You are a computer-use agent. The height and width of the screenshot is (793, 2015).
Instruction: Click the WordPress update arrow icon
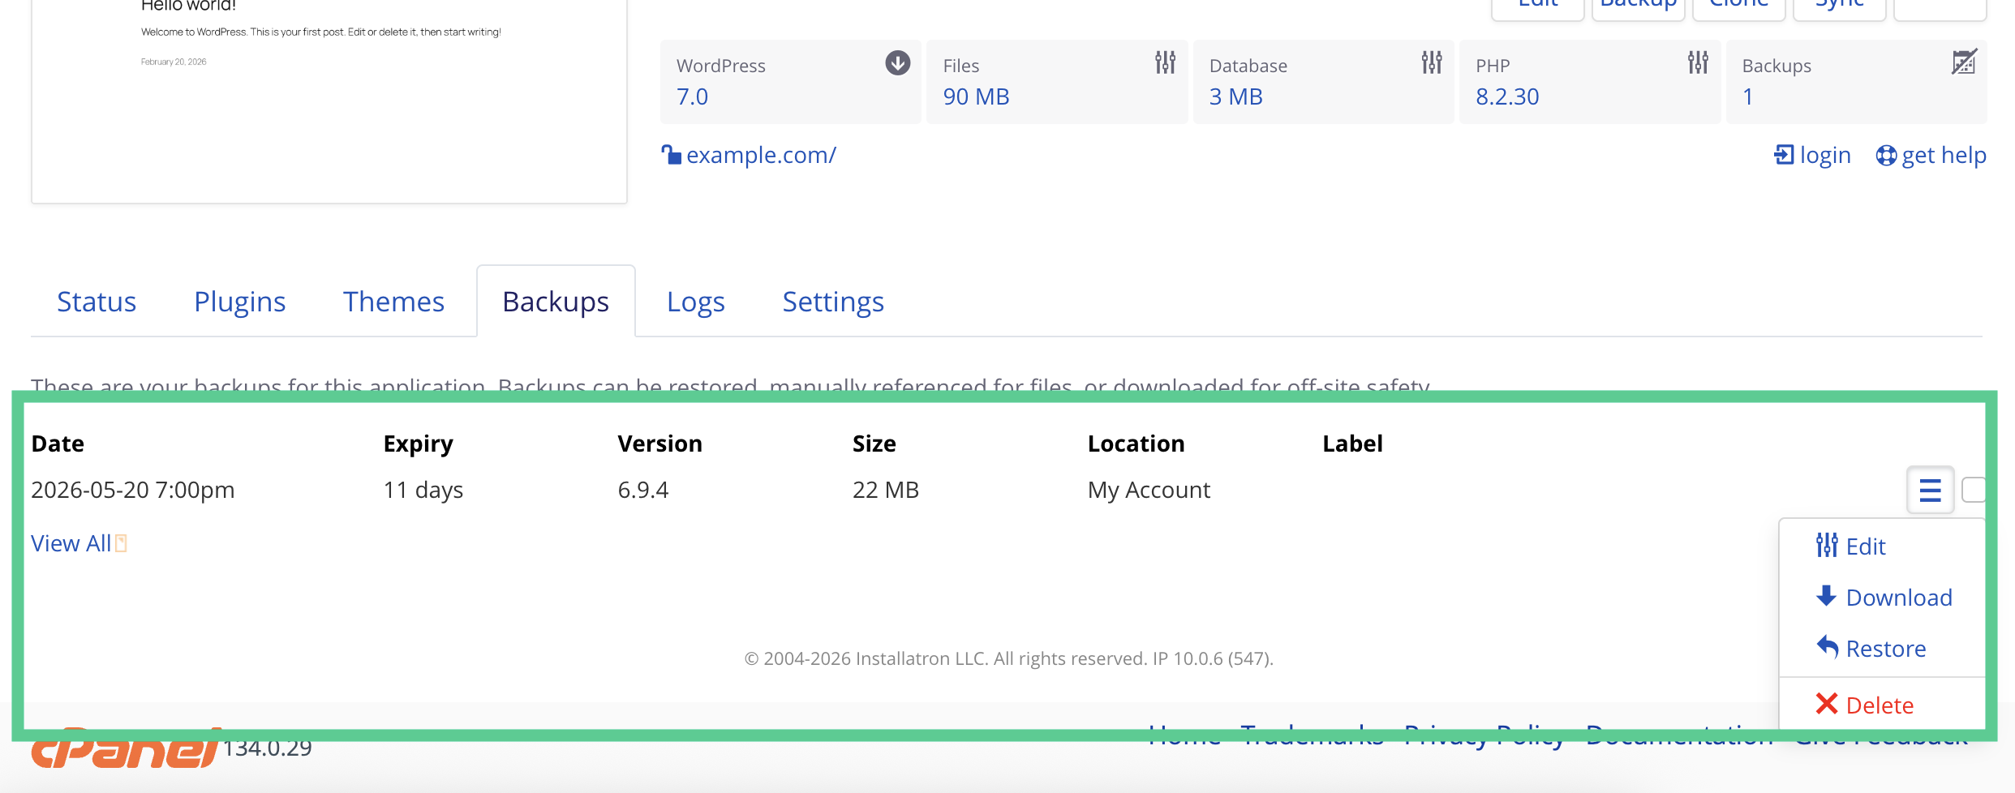897,63
